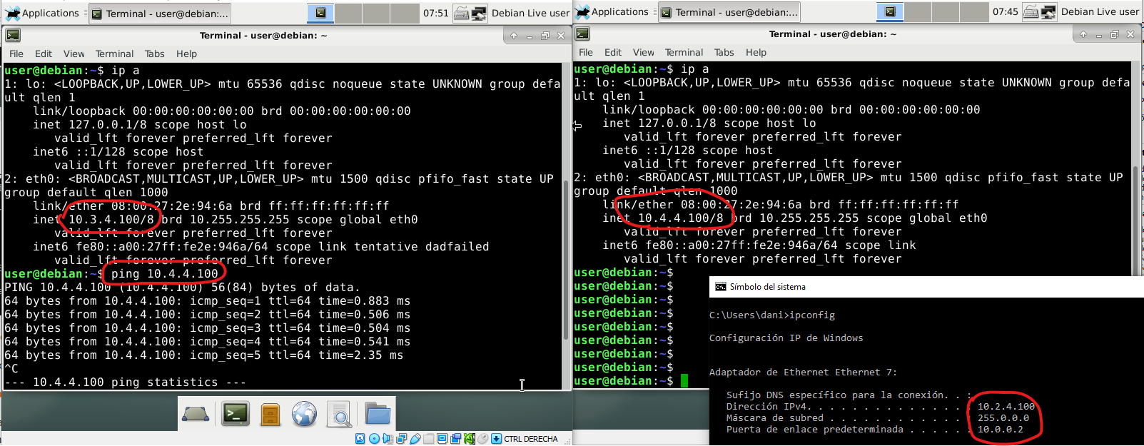Select the first workspace in left desktop pager
The width and height of the screenshot is (1144, 446).
[320, 13]
